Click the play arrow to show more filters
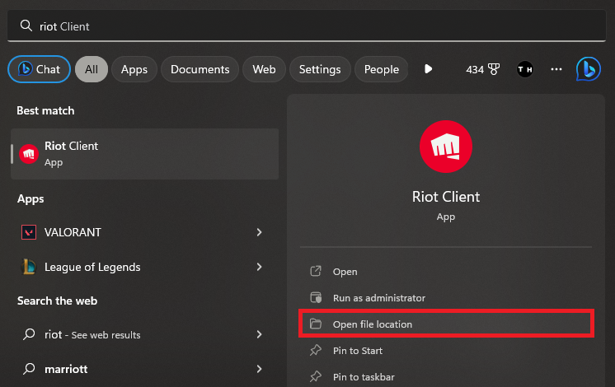This screenshot has width=615, height=387. (x=428, y=69)
